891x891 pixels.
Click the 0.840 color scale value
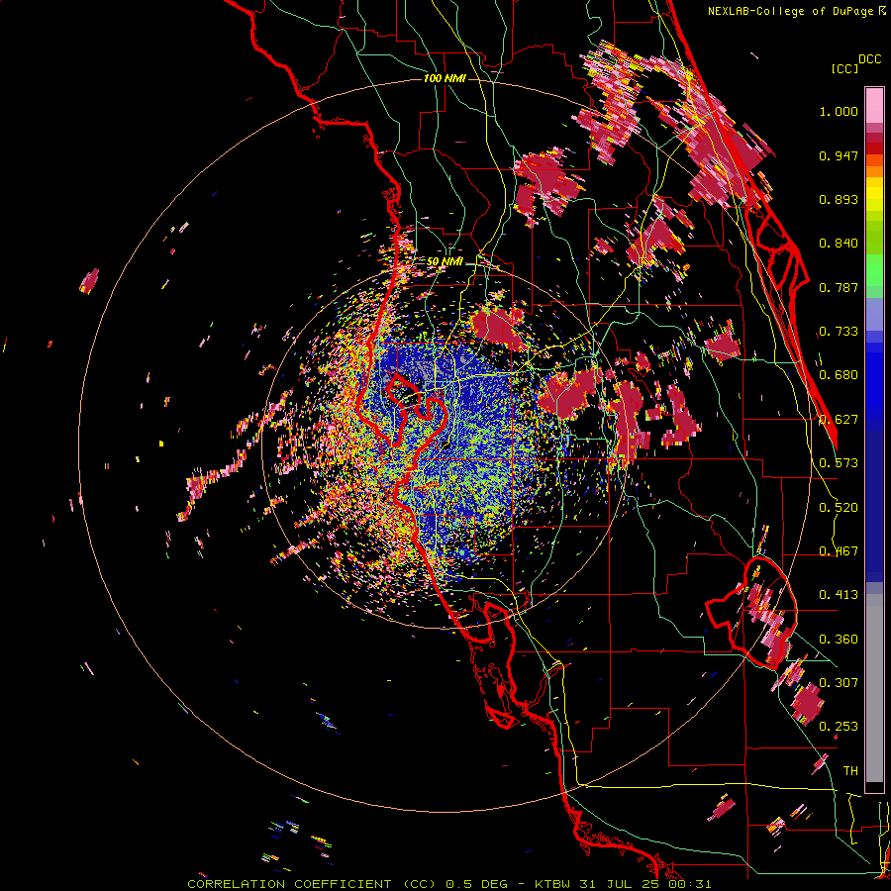coord(839,244)
